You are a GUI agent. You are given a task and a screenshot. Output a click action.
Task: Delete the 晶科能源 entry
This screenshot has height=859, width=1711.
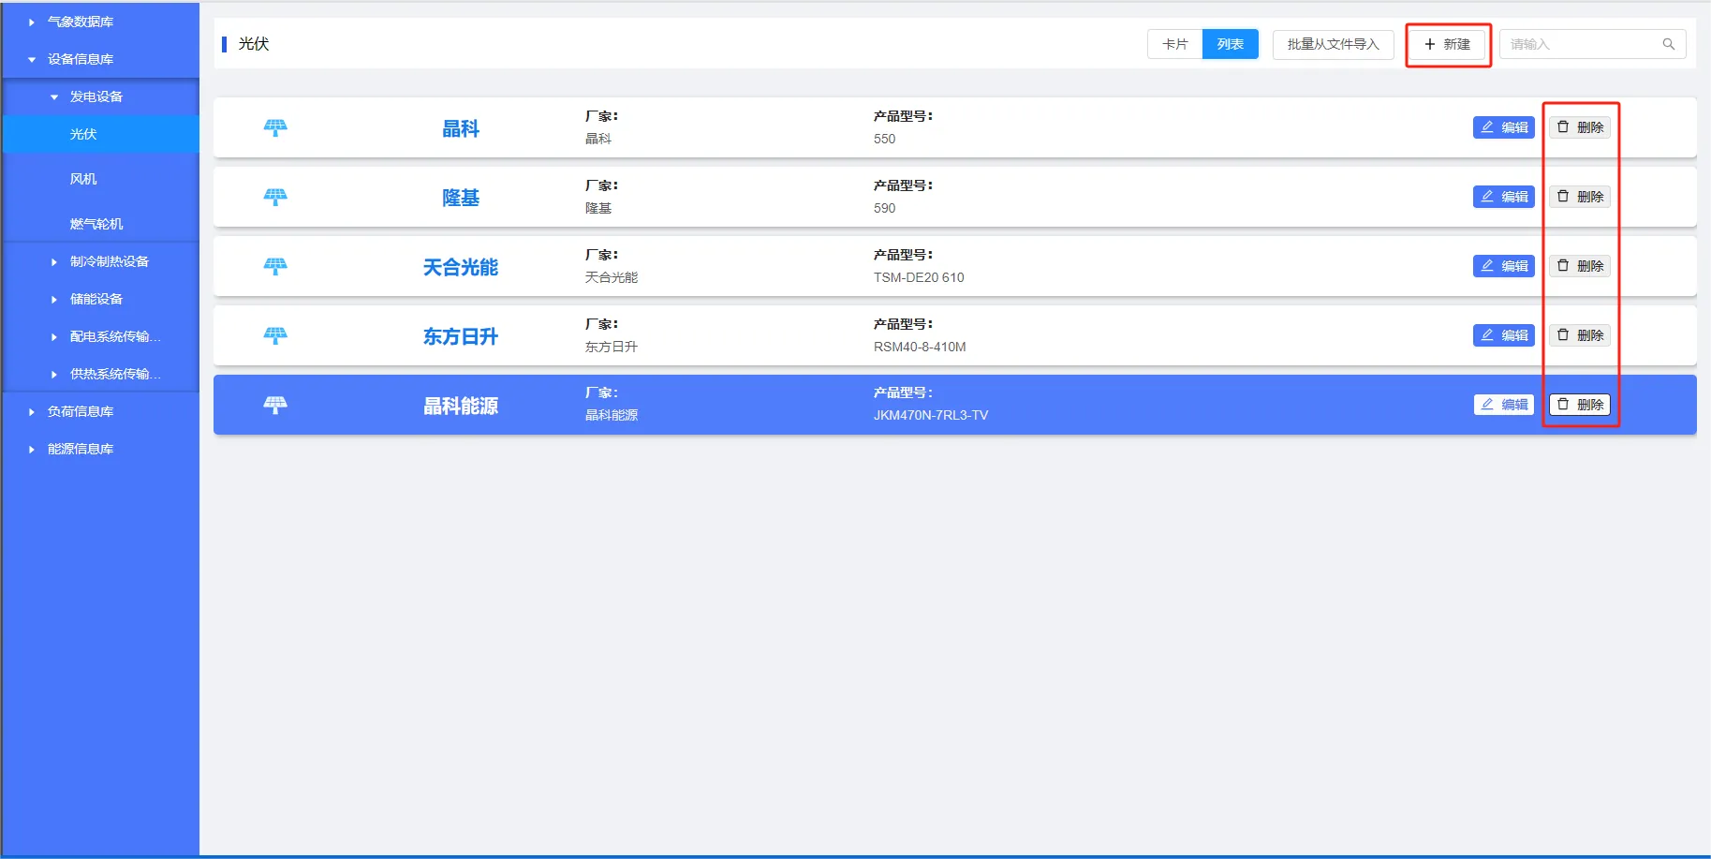[x=1579, y=405]
